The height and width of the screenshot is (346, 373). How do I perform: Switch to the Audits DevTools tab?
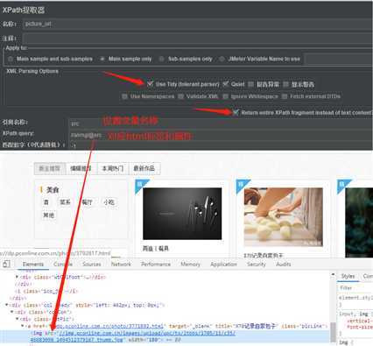point(284,265)
